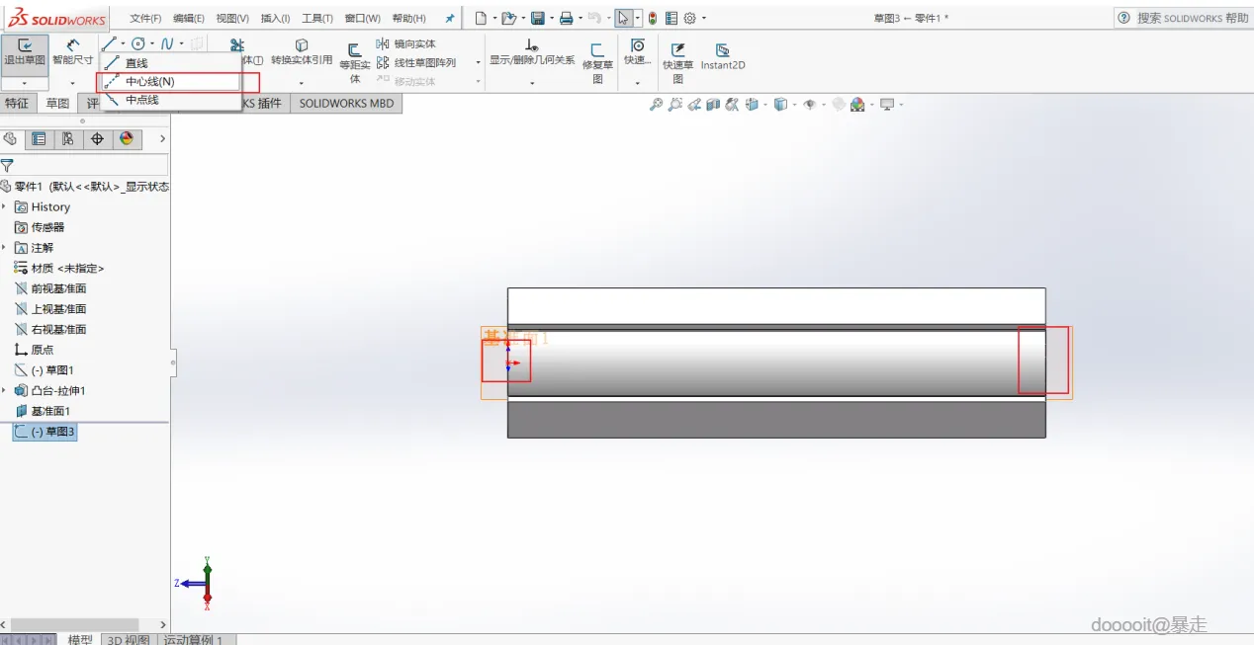Click Repair Sketch (修复草图) tool

pyautogui.click(x=597, y=63)
